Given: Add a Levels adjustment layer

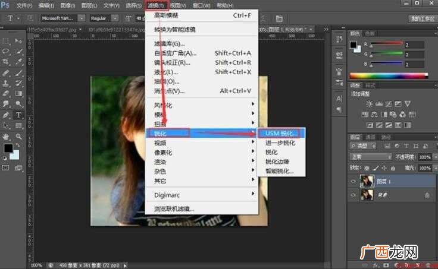Looking at the screenshot, I should coord(378,104).
